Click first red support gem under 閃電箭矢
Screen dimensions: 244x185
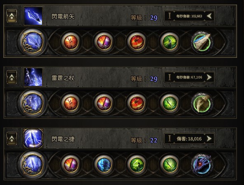[71, 42]
